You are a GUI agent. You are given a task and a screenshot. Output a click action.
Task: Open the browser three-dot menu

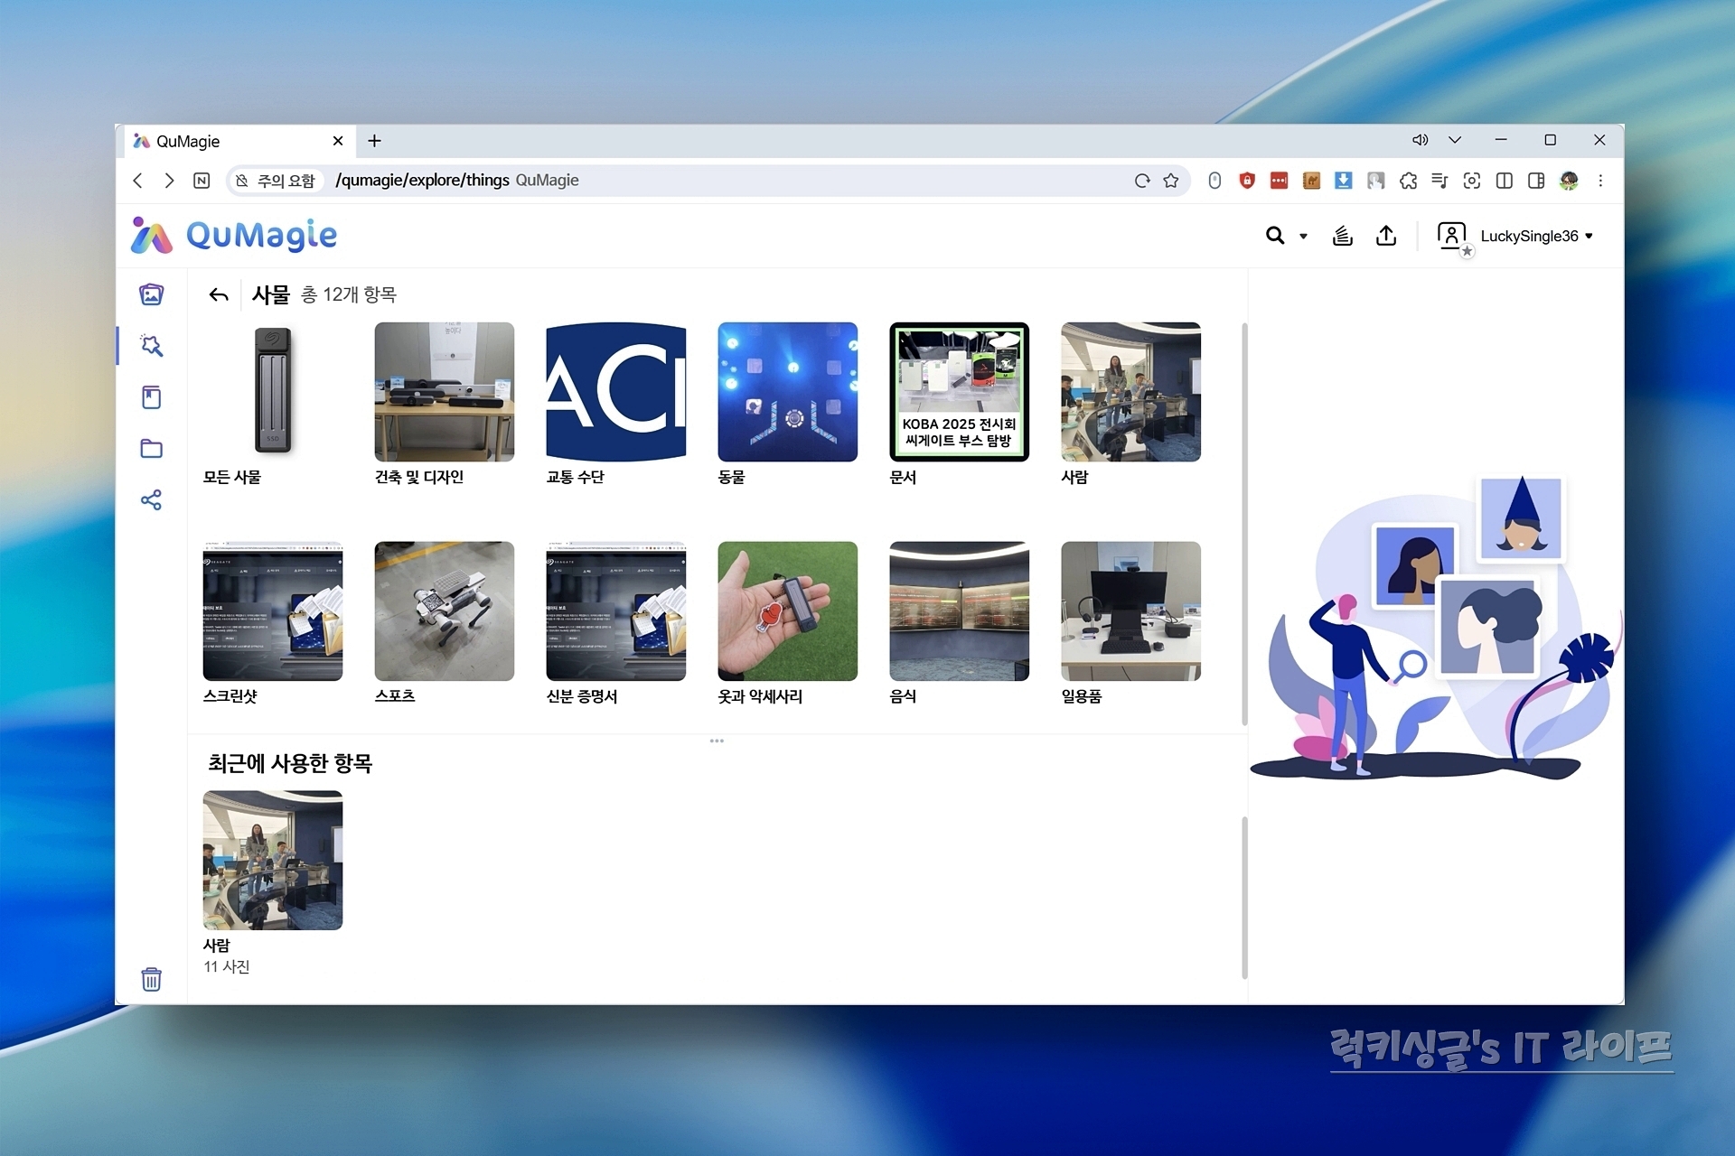pos(1600,181)
